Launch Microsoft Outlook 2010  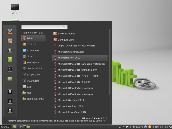(x=80, y=106)
